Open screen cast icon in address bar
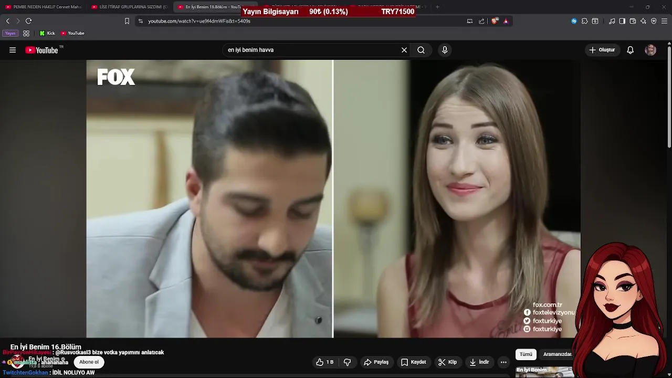Image resolution: width=672 pixels, height=378 pixels. tap(470, 21)
